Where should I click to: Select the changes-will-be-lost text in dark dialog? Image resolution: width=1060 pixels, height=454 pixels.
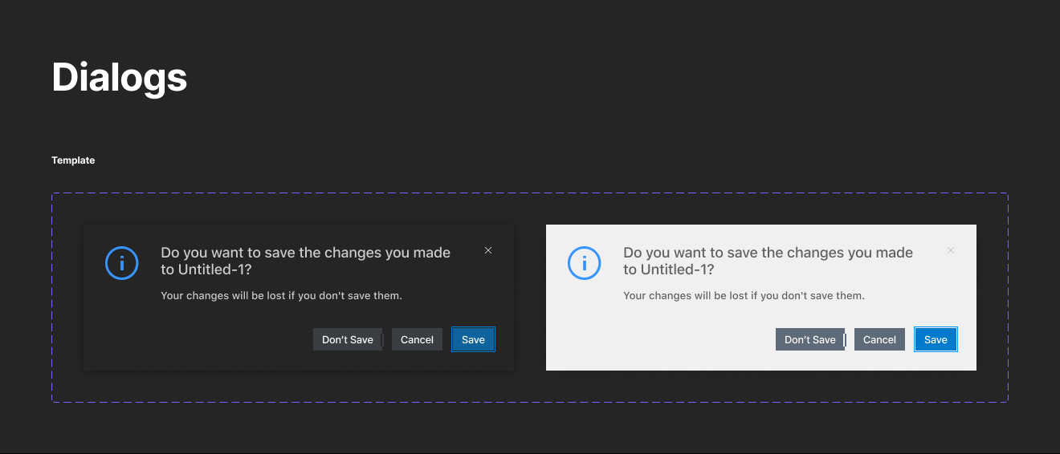coord(281,296)
